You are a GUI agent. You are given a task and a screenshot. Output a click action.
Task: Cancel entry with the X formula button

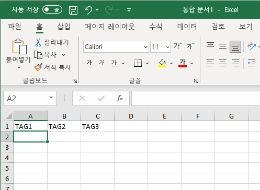82,98
